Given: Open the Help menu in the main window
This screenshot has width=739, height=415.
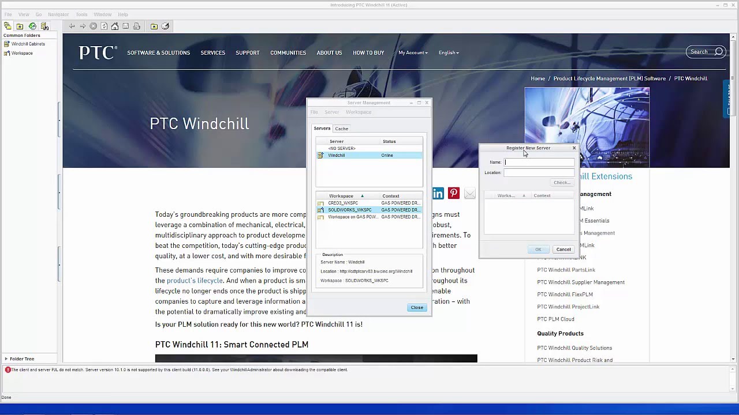Looking at the screenshot, I should coord(123,14).
